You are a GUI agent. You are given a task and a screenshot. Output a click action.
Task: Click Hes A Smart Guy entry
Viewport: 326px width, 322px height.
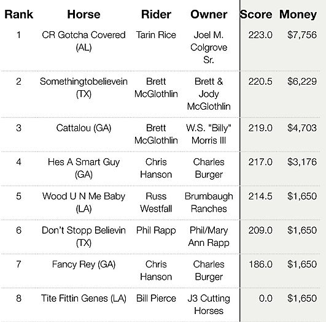tap(83, 168)
